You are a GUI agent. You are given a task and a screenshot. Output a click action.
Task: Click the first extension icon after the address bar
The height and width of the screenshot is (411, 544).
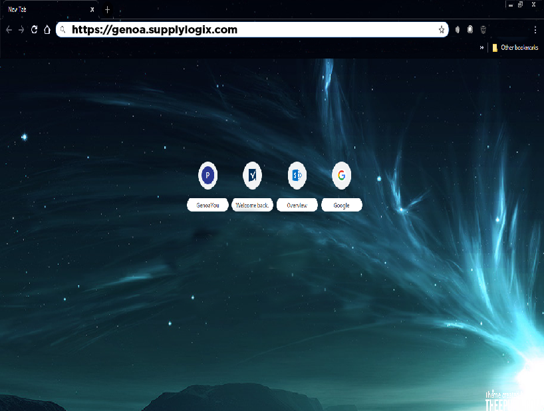[x=458, y=30]
